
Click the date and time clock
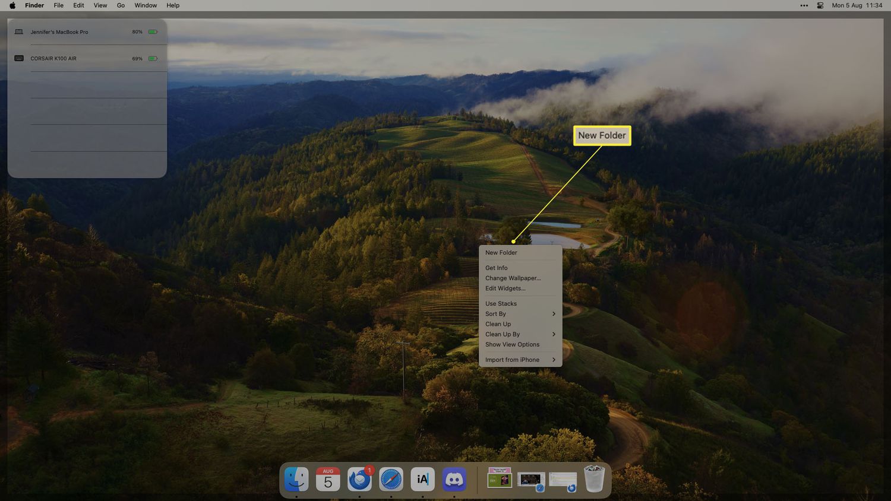(857, 5)
